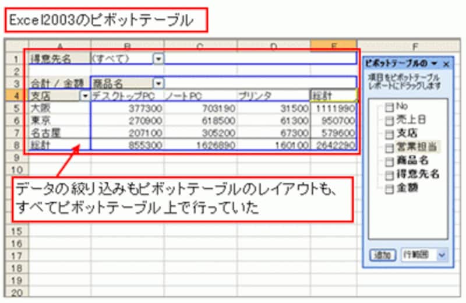This screenshot has width=466, height=303.
Task: Select the 売上日 field name in list
Action: pos(411,119)
